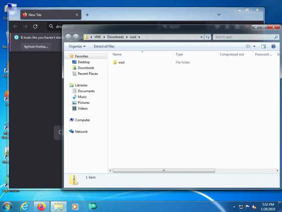Click Firefox forward arrow
The height and width of the screenshot is (212, 282).
[x=25, y=26]
